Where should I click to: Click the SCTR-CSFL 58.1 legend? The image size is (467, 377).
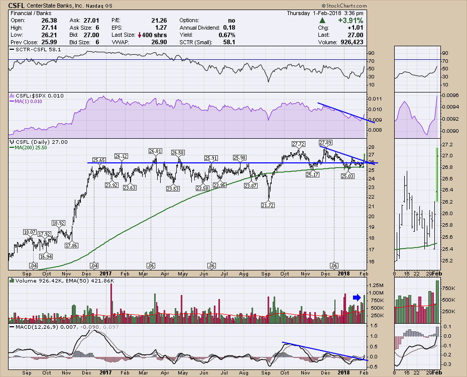click(36, 49)
